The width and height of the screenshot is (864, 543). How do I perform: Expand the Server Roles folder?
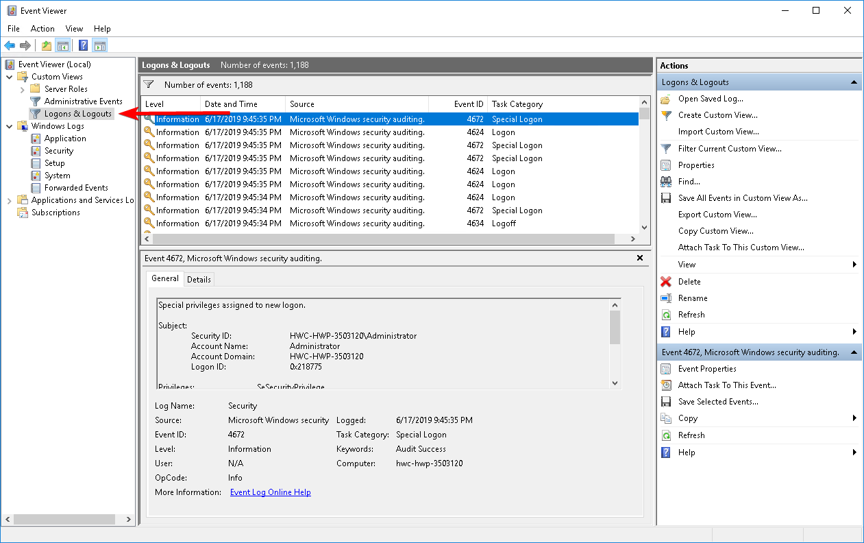(23, 89)
